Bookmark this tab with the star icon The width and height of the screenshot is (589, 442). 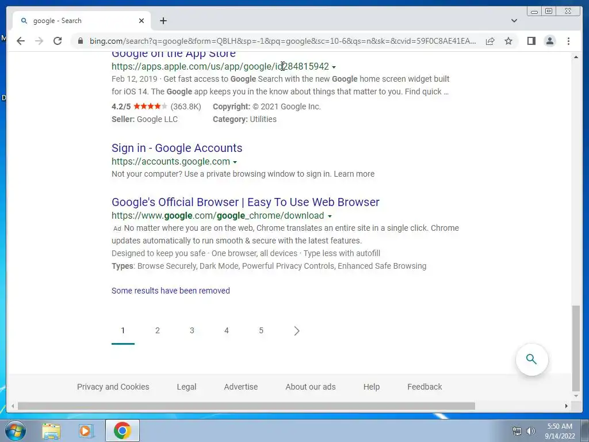click(508, 41)
